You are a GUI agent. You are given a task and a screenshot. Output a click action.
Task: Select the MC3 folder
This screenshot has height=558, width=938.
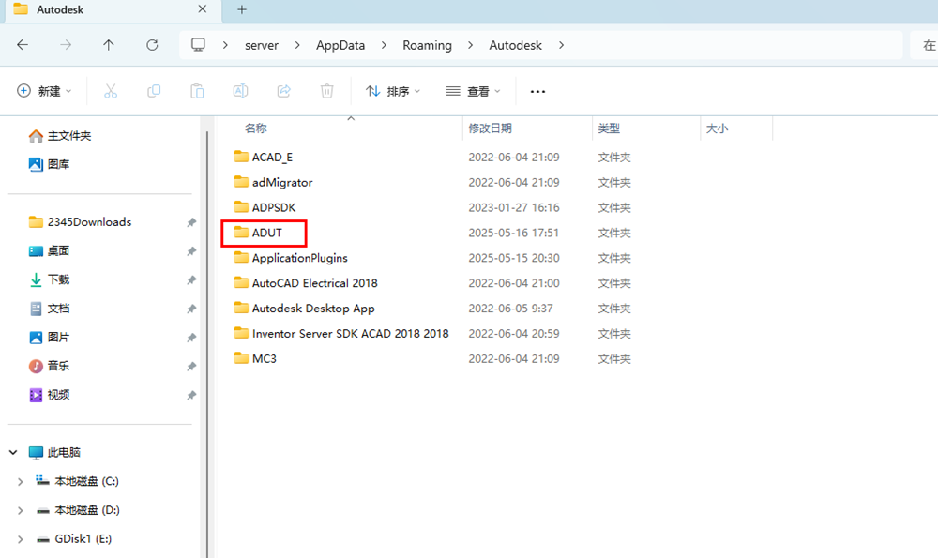255,359
